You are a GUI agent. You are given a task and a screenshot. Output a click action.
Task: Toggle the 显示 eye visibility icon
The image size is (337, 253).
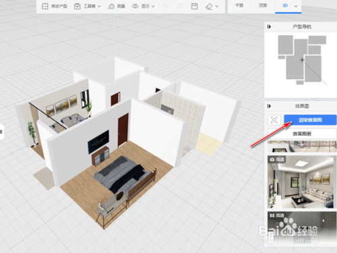point(135,6)
